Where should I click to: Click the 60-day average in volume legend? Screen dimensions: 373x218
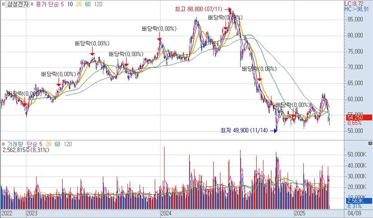[57, 144]
